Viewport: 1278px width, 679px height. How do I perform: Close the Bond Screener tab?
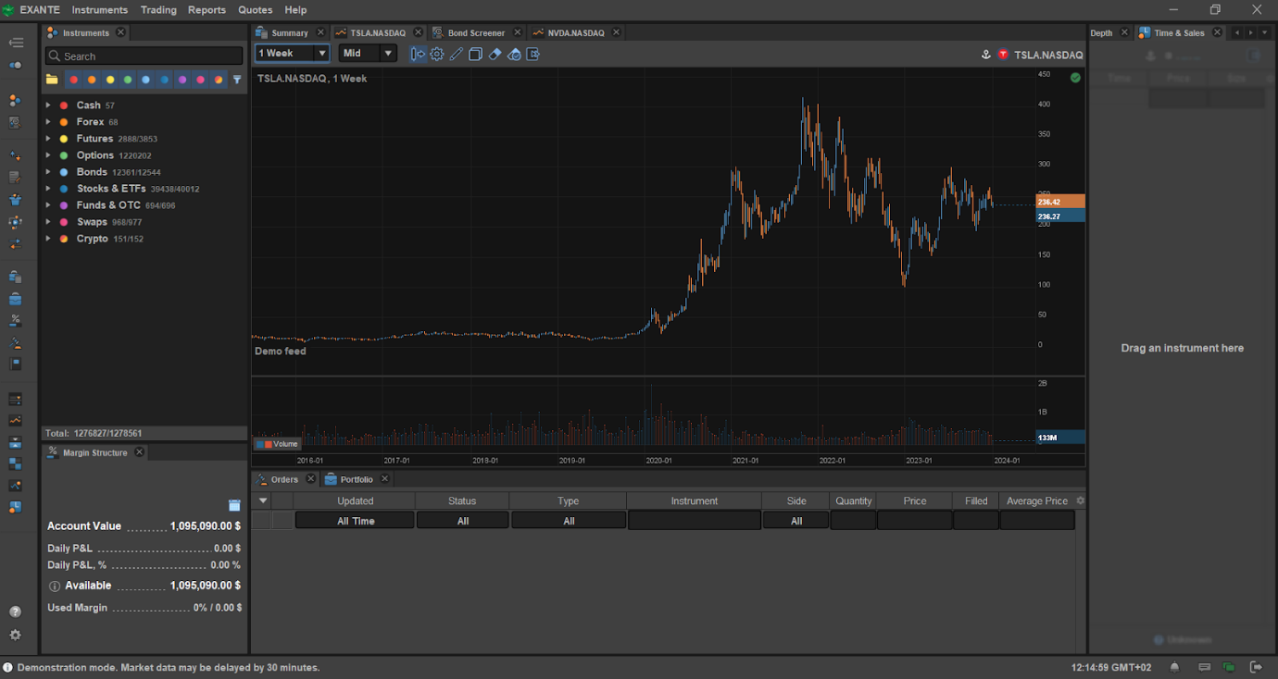click(518, 33)
